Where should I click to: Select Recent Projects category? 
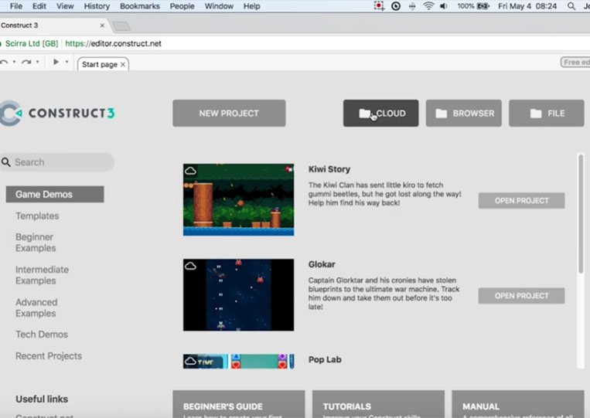point(49,355)
